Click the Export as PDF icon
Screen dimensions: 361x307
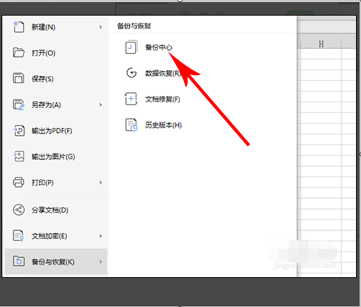tap(18, 131)
